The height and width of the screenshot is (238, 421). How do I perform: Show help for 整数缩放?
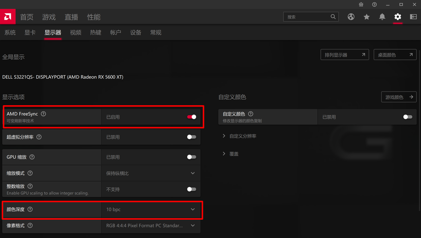coord(30,186)
